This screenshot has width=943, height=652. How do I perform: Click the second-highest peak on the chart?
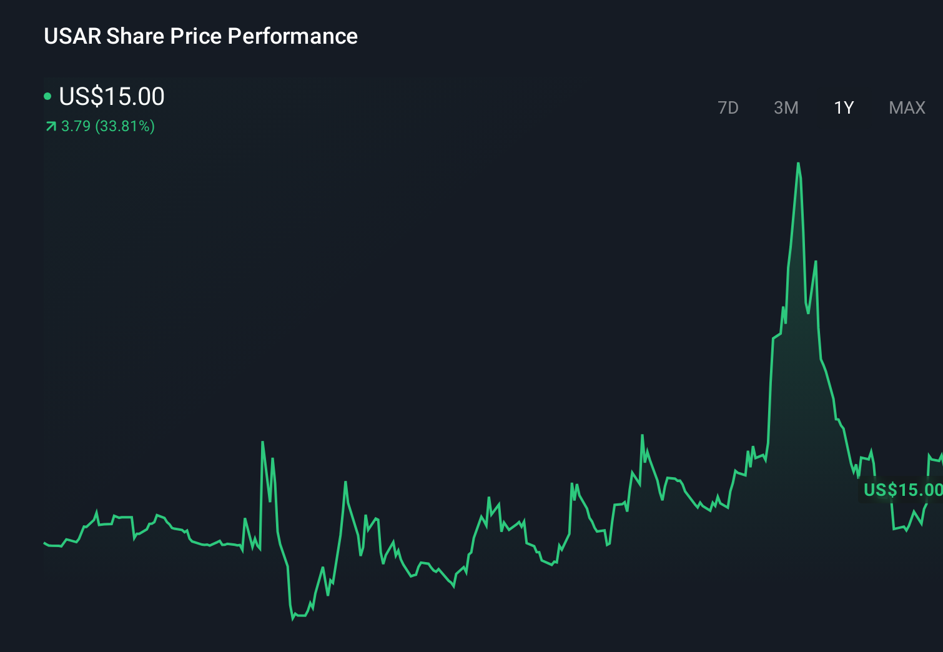click(x=816, y=260)
